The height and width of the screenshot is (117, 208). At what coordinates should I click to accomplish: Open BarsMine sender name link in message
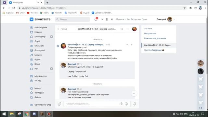[x=86, y=45]
